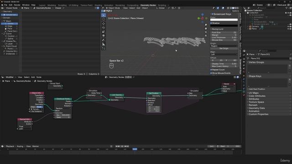Click the current frame marker 141 in timeline
Screen dimensions: 292x164
[135, 149]
